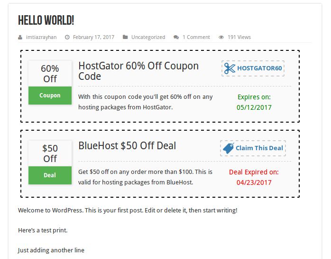Click the $50 Off discount box
The height and width of the screenshot is (259, 331).
(x=50, y=153)
